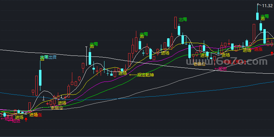Click the 11.32 peak price label

(x=267, y=6)
